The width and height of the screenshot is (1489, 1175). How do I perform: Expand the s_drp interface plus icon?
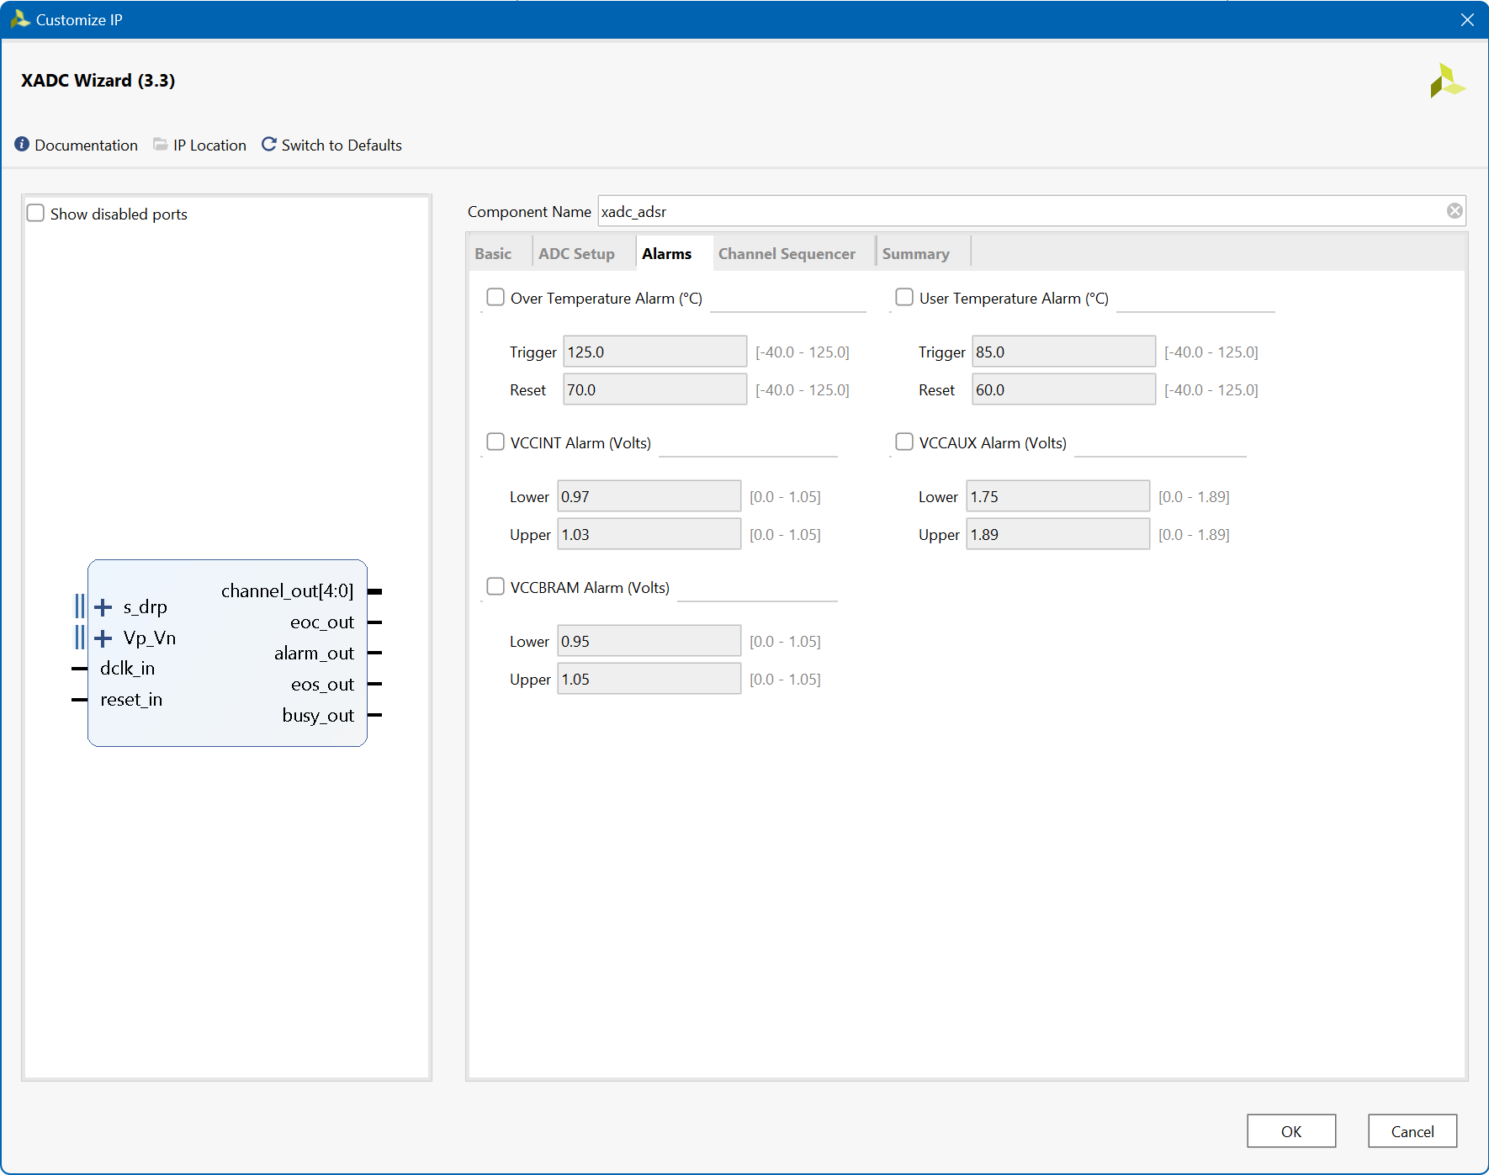coord(103,607)
